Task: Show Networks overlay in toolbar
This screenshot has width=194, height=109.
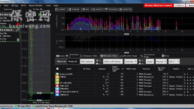Action: pos(111,9)
